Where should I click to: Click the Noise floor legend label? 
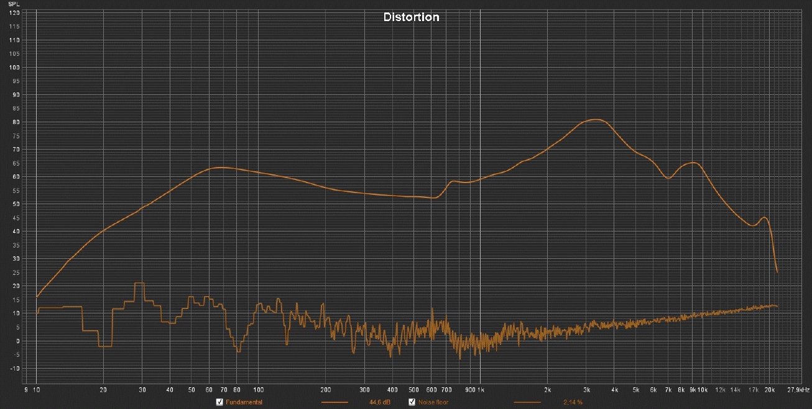(433, 402)
